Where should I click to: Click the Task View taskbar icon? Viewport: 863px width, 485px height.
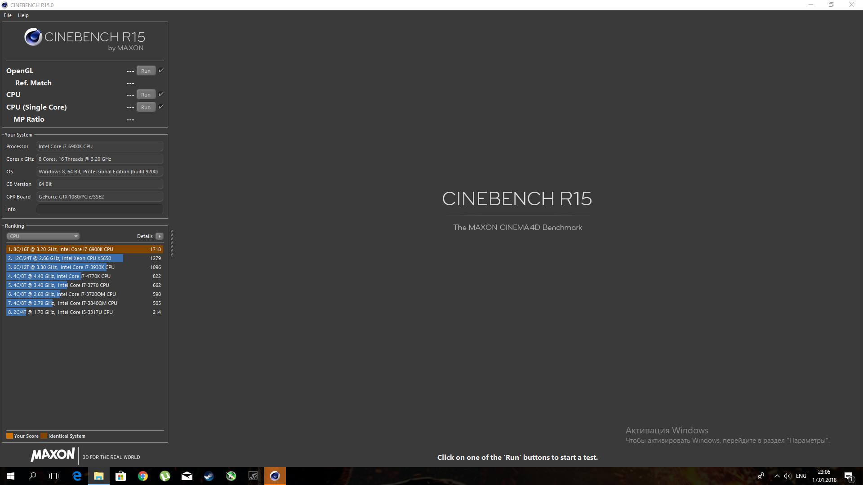pos(54,476)
